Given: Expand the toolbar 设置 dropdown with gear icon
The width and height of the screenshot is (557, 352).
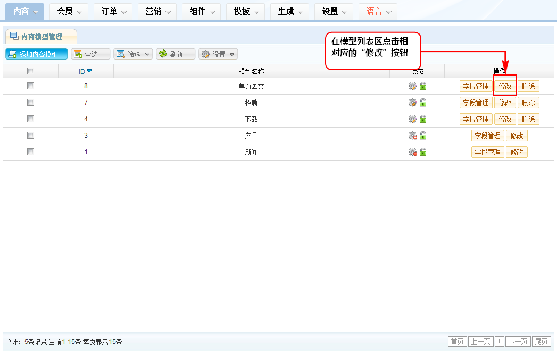Looking at the screenshot, I should (x=218, y=54).
